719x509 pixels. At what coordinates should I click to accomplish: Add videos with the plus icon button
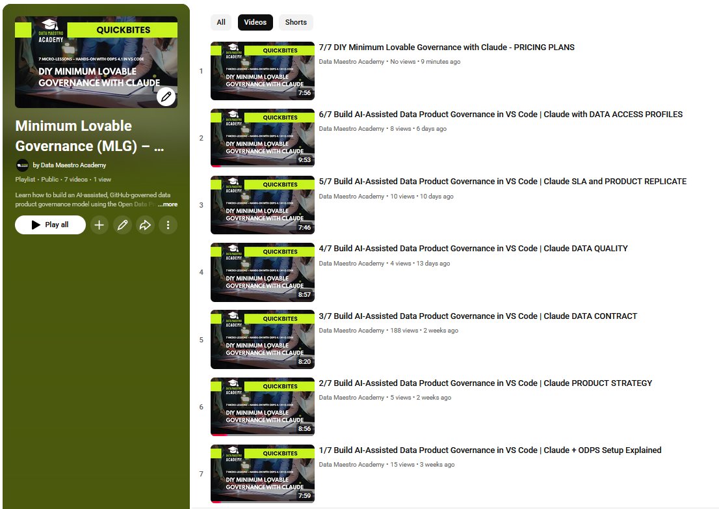coord(99,225)
